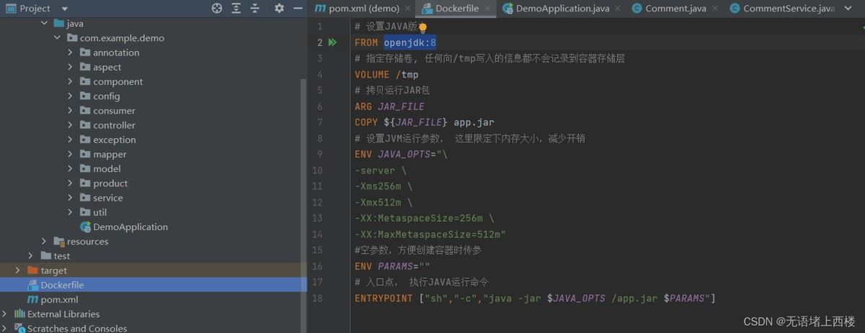Close the pom.xml (demo) tab

(407, 9)
